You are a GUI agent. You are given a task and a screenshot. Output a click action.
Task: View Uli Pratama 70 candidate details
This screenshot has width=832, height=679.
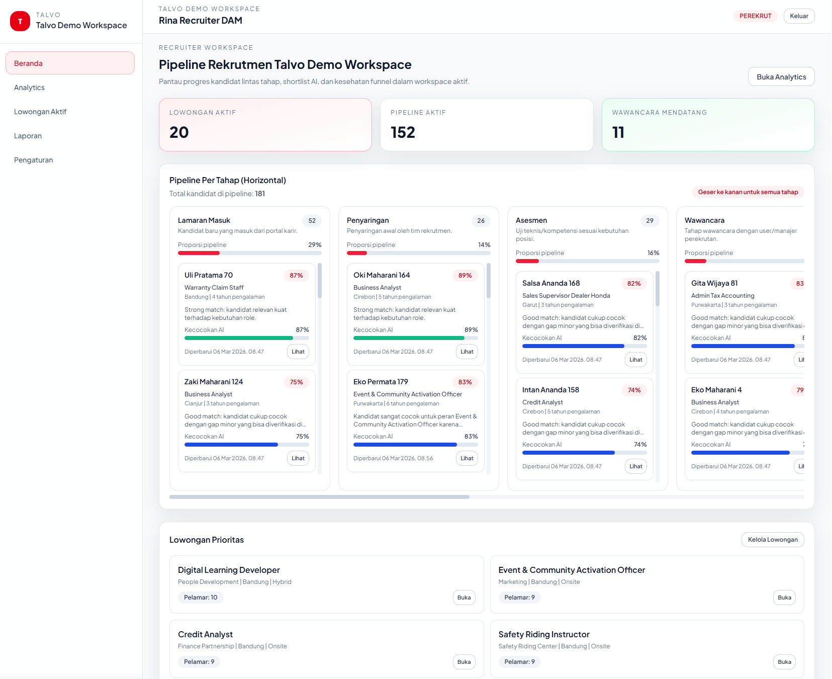tap(298, 352)
